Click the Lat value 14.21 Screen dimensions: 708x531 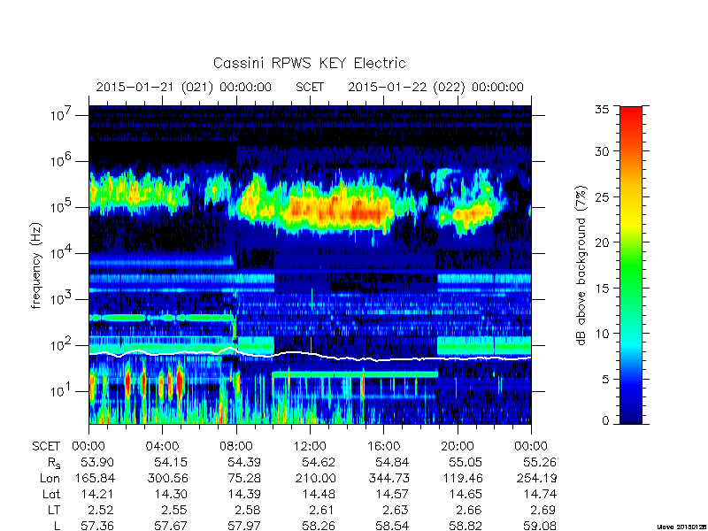[99, 494]
